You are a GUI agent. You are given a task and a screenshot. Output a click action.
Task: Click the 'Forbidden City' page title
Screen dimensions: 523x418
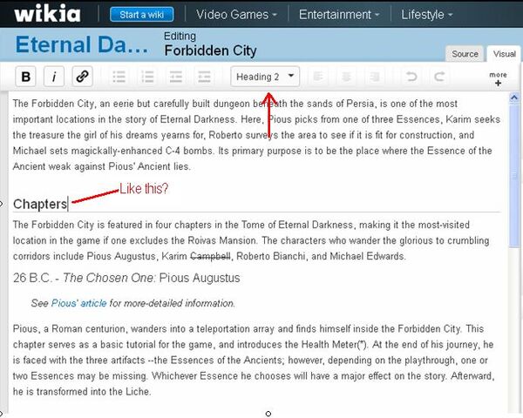click(210, 51)
